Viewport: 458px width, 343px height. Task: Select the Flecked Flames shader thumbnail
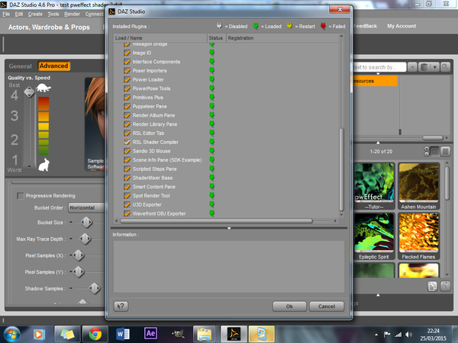(x=418, y=236)
